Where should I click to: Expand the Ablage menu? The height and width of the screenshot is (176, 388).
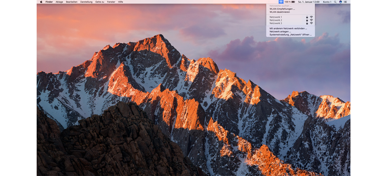click(x=59, y=2)
